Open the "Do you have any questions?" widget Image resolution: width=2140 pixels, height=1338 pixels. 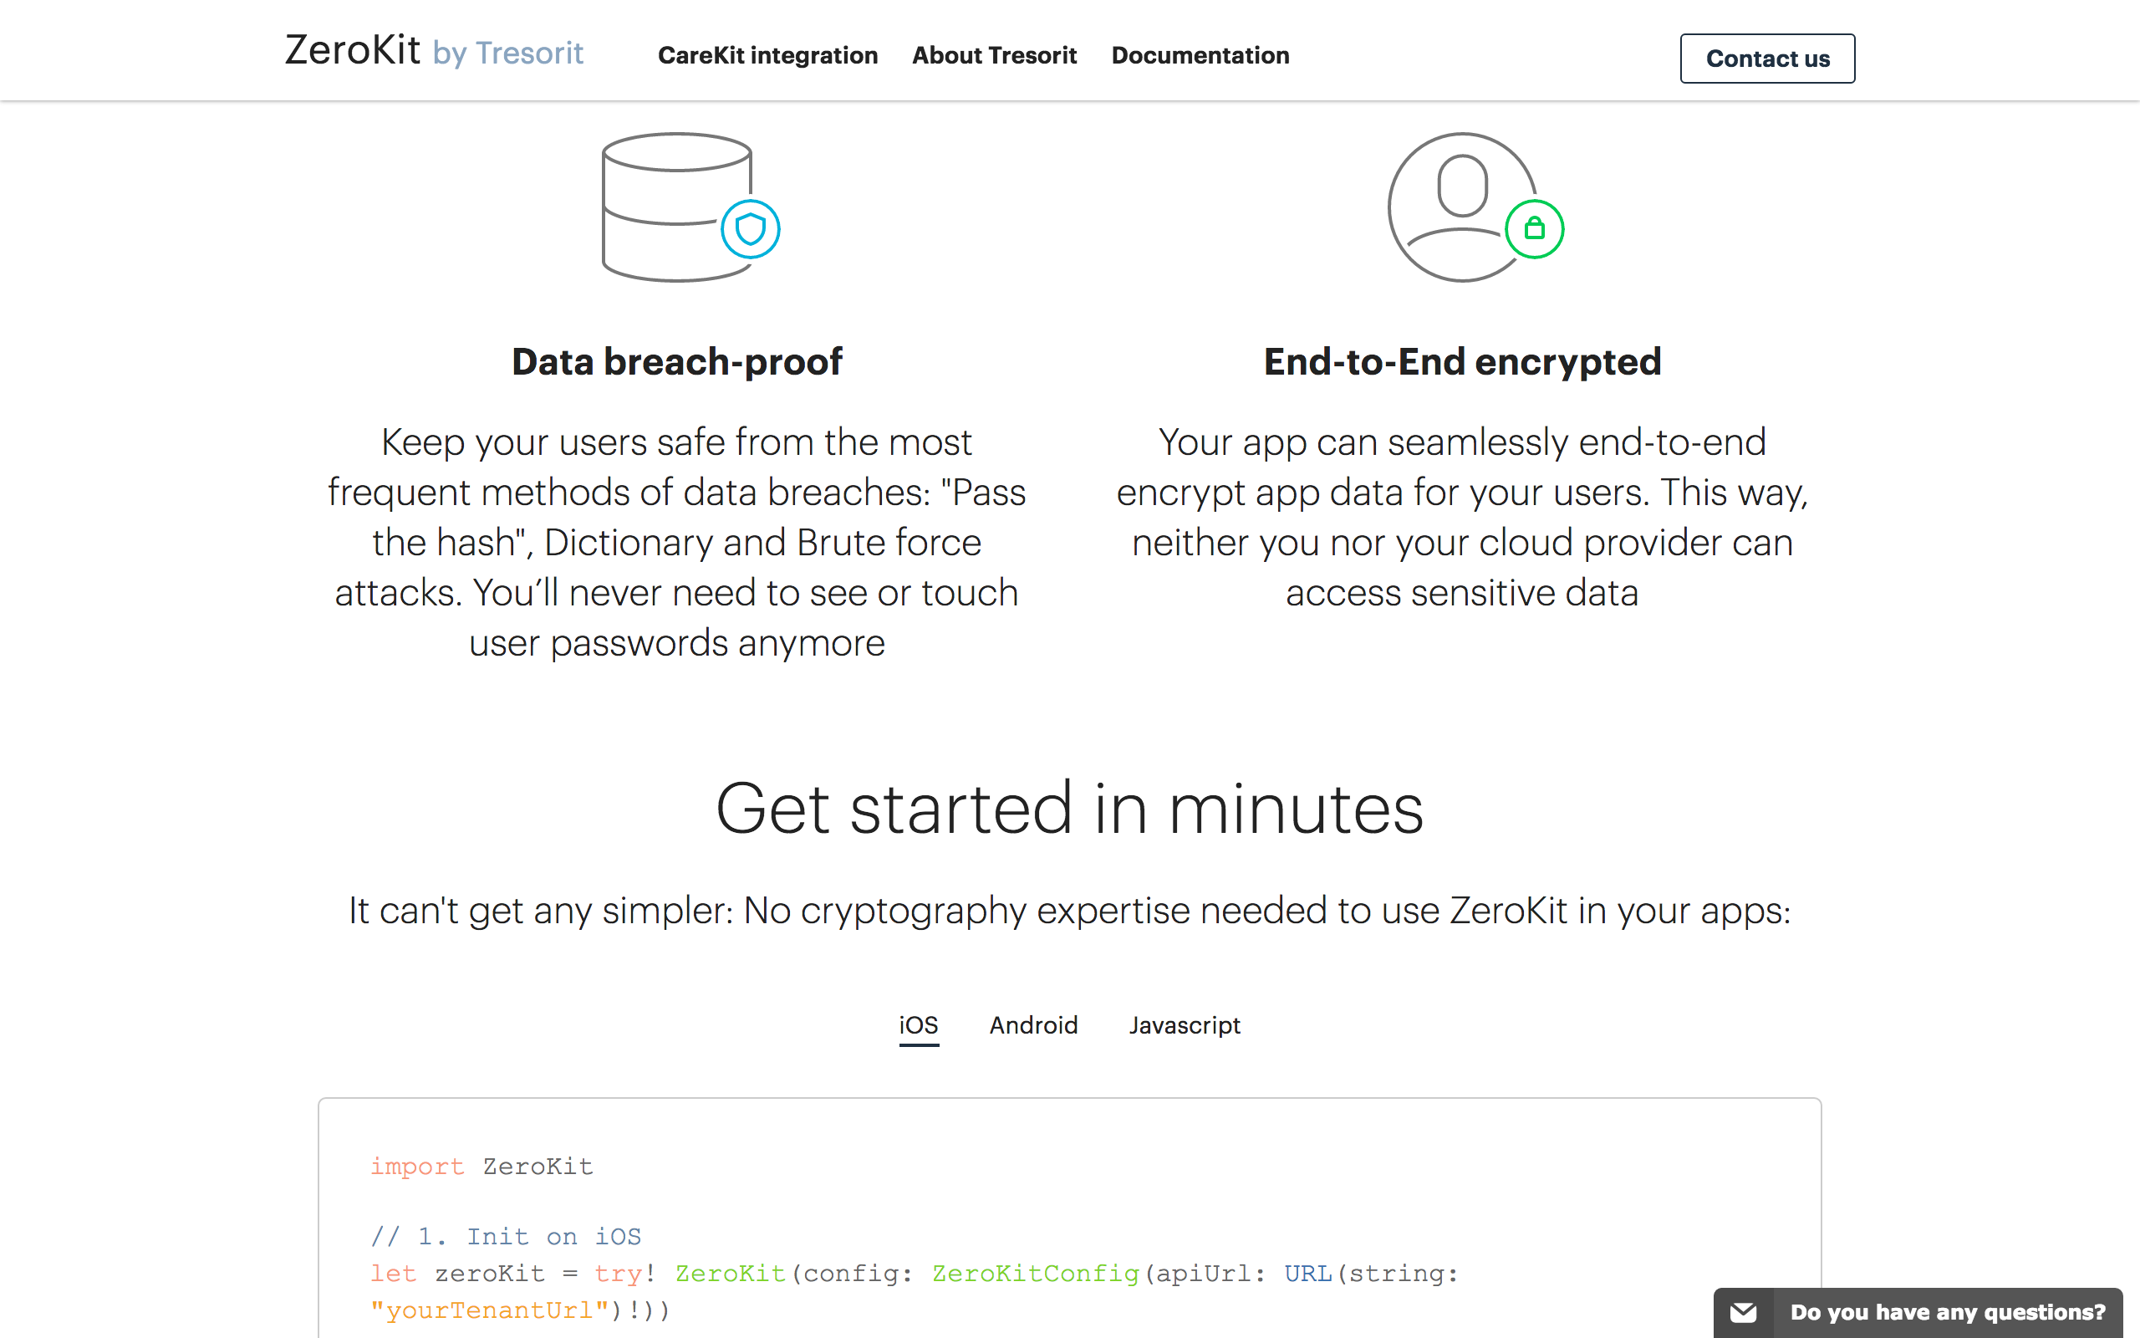tap(1946, 1311)
